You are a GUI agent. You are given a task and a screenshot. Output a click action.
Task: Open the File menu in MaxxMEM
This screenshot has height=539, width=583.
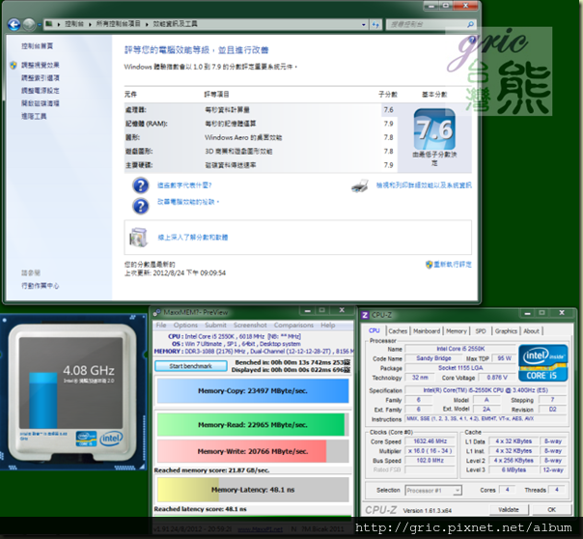[x=161, y=326]
